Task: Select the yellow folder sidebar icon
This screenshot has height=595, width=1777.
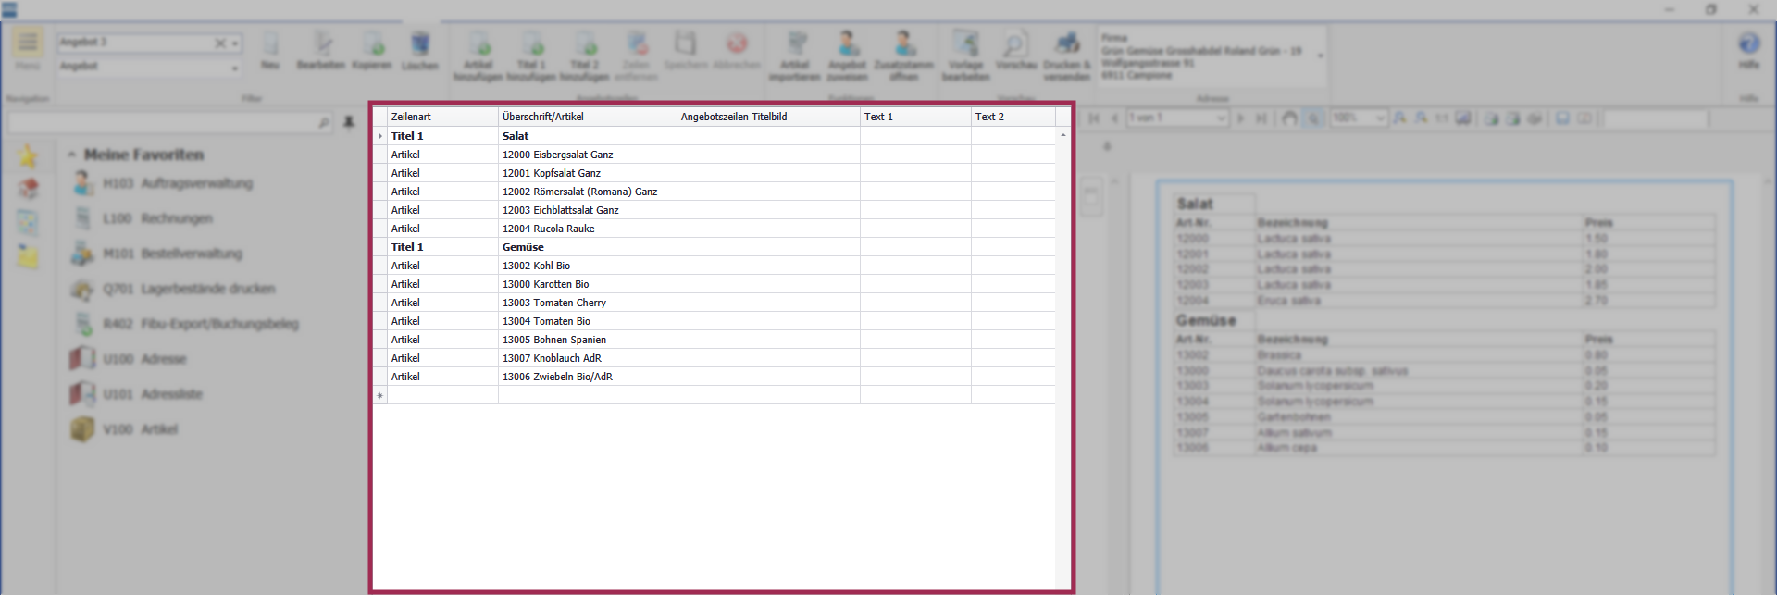Action: coord(28,256)
